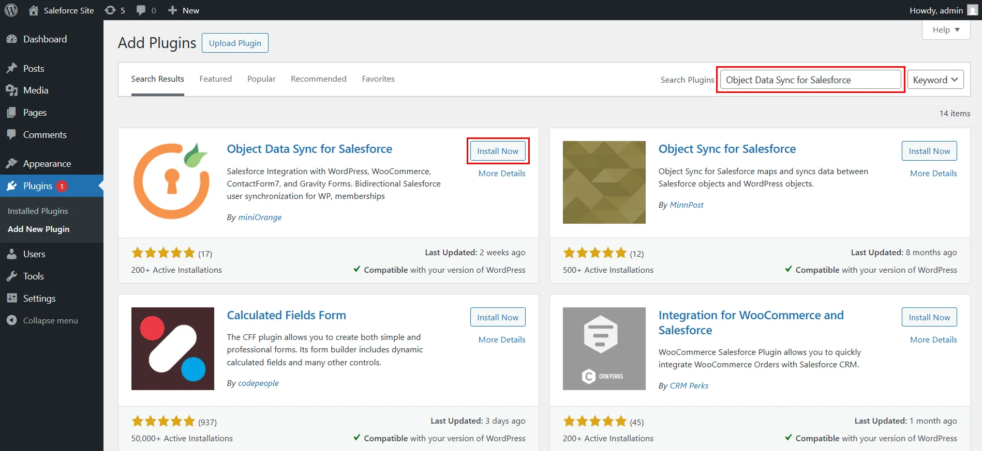The image size is (982, 451).
Task: Click the Plugins plug icon in the sidebar
Action: click(11, 186)
